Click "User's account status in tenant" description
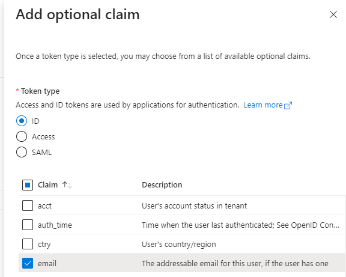 [x=194, y=206]
